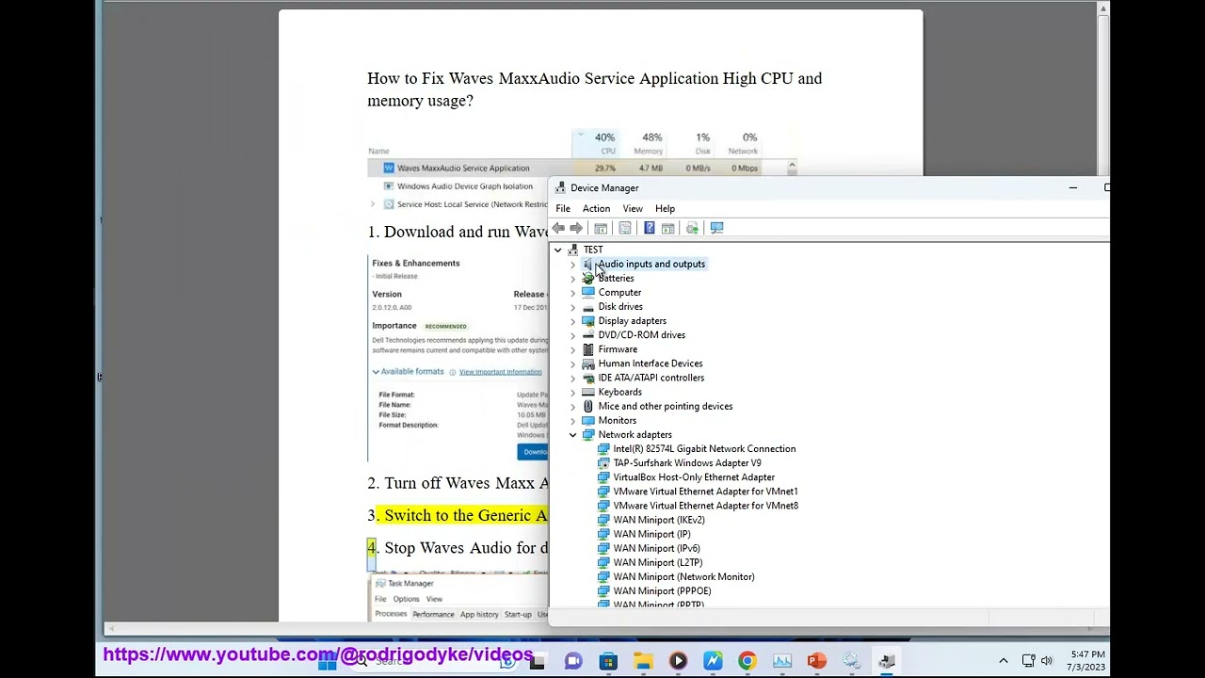The height and width of the screenshot is (678, 1205).
Task: Select the speaker icon beside Audio inputs and outputs
Action: pyautogui.click(x=587, y=265)
